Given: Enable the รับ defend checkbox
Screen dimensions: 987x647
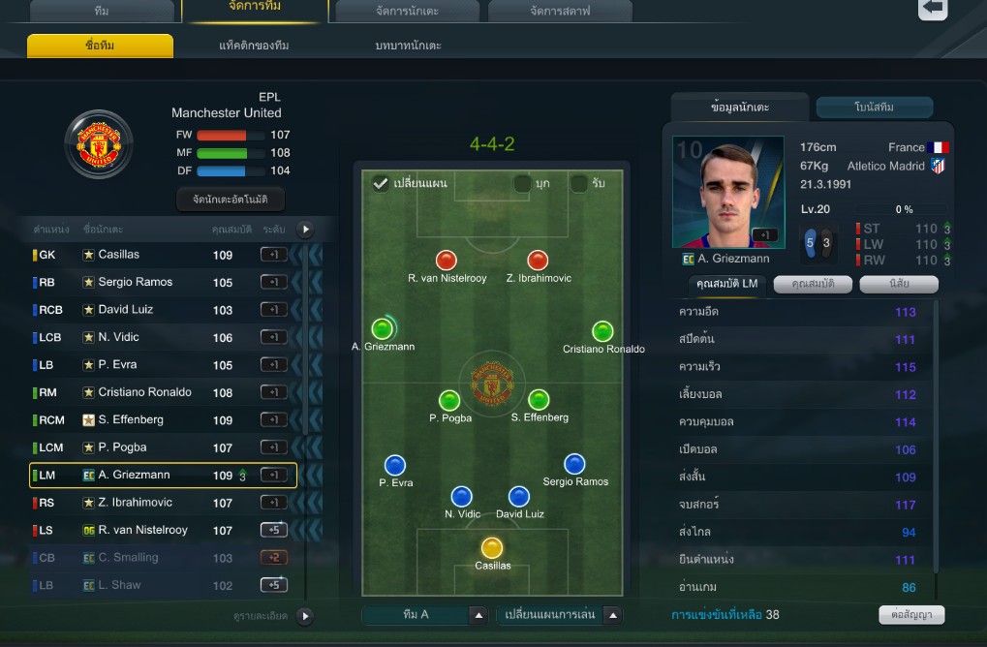Looking at the screenshot, I should [579, 183].
